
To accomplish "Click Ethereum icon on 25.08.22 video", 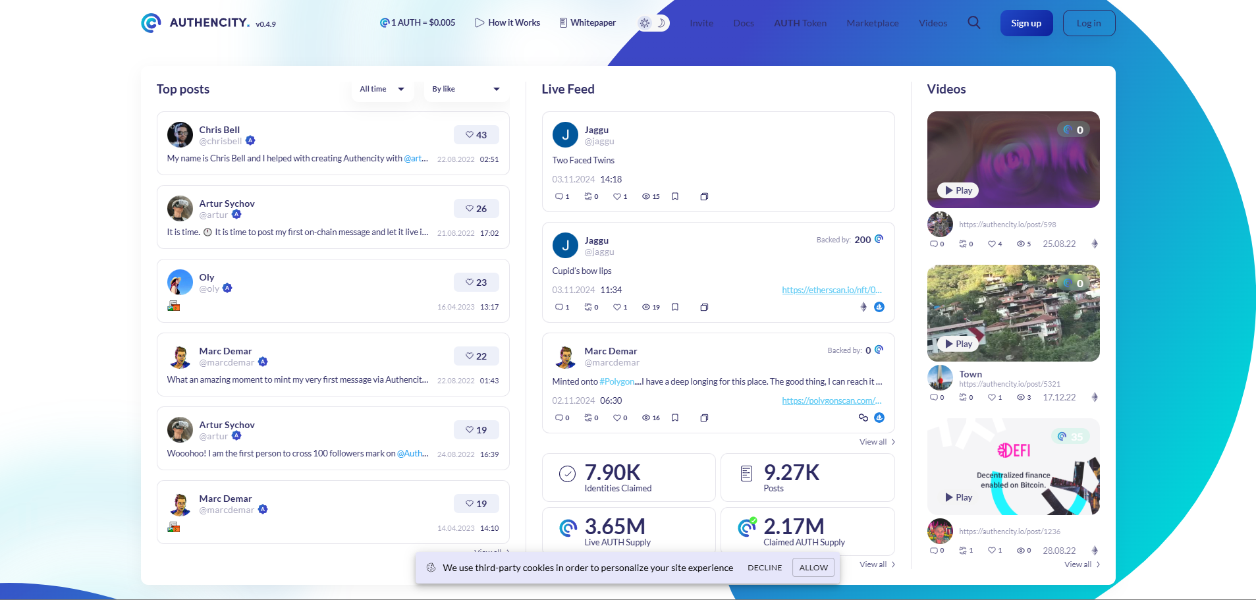I will pyautogui.click(x=1095, y=244).
